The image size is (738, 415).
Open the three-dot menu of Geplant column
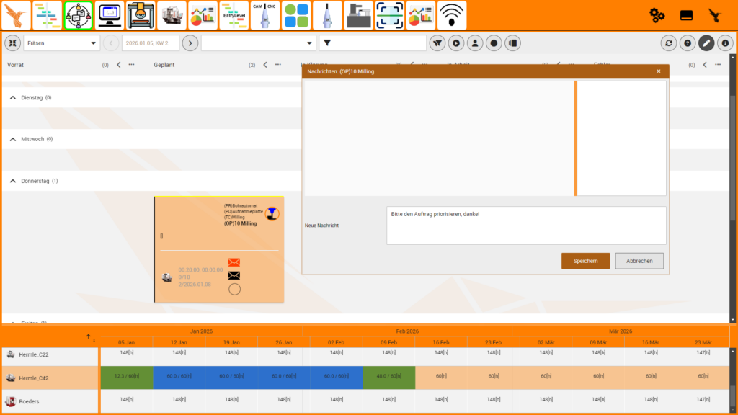(x=278, y=65)
